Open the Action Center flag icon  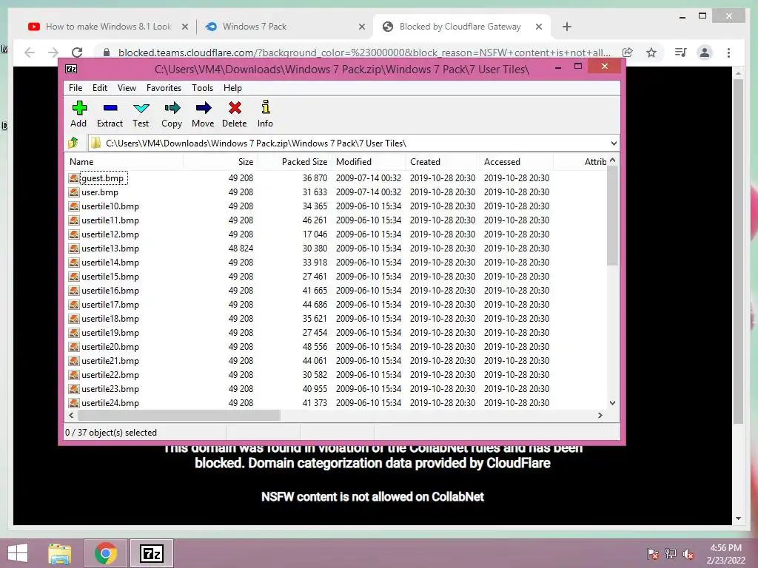pyautogui.click(x=652, y=554)
